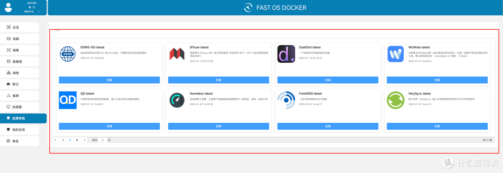Go to the next page arrow
Screen dimensions: 503x173
pos(84,140)
